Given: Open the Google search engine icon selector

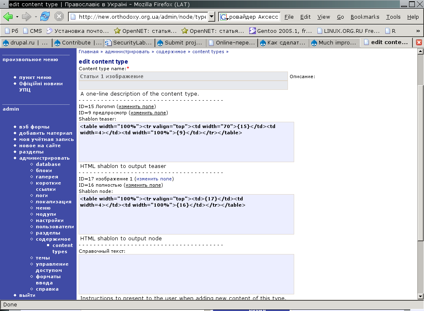Looking at the screenshot, I should point(224,17).
